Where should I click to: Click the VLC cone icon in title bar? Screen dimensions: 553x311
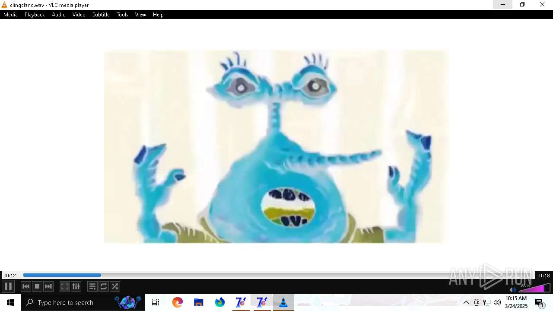pos(4,5)
